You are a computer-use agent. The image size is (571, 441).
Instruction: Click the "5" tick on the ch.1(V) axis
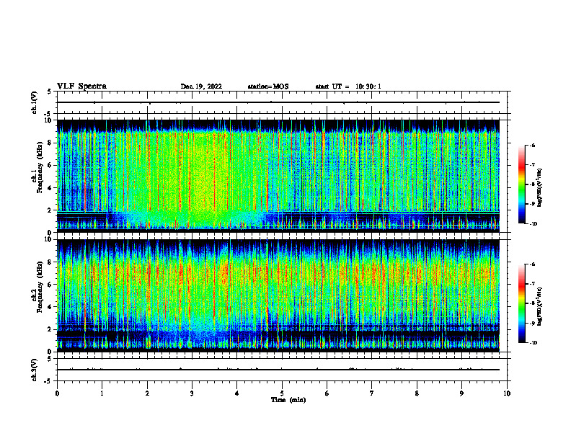49,92
